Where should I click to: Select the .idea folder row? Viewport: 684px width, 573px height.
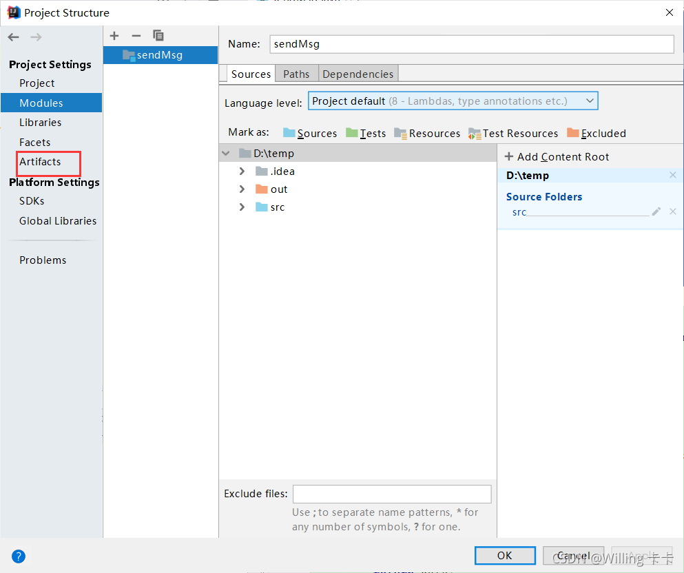[x=357, y=171]
